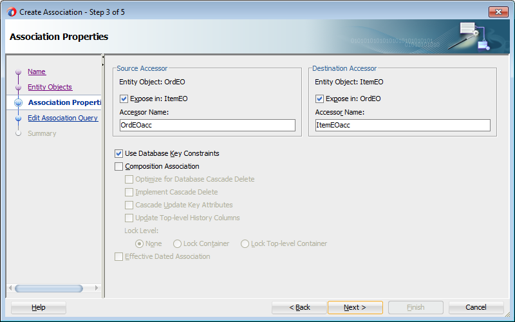Uncheck Use Database Key Constraints

[x=118, y=153]
